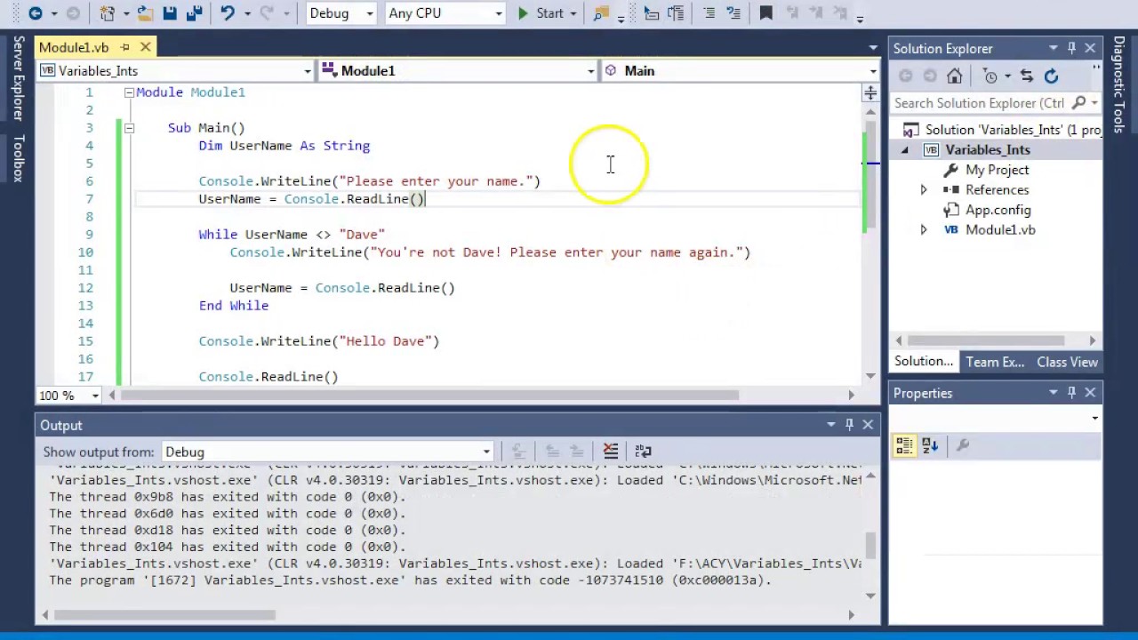Screen dimensions: 1138x640
Task: Undo the last edit
Action: [228, 13]
